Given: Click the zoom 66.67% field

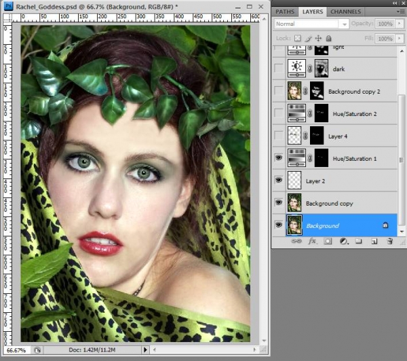Looking at the screenshot, I should click(x=16, y=350).
